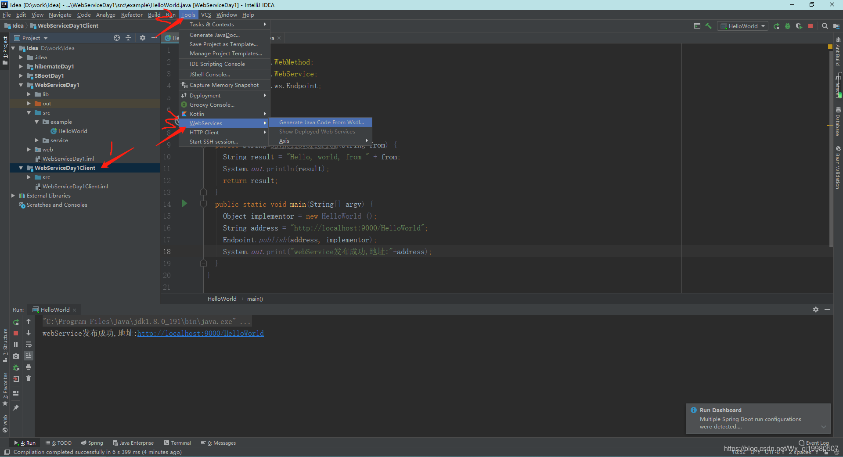
Task: Hide the Project tool window
Action: [x=154, y=38]
